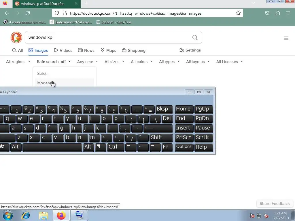Open a new tab with the plus icon

pyautogui.click(x=86, y=3)
